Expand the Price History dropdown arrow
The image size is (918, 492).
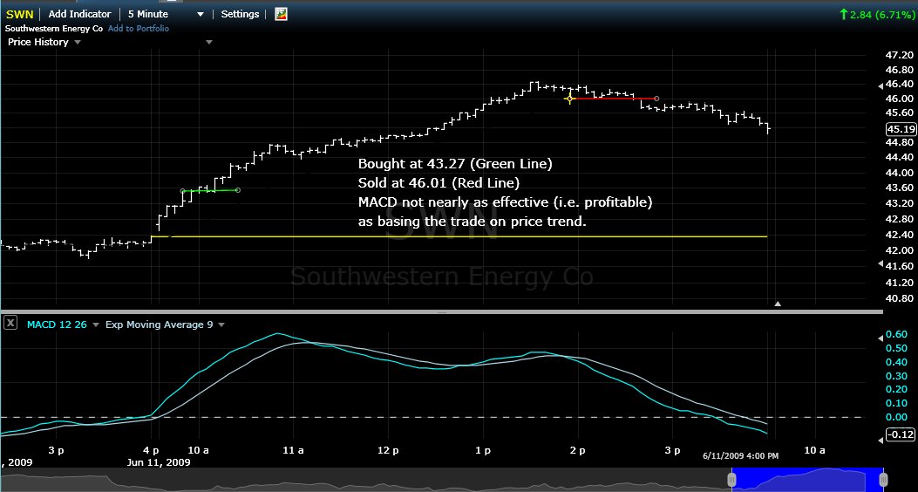point(78,42)
